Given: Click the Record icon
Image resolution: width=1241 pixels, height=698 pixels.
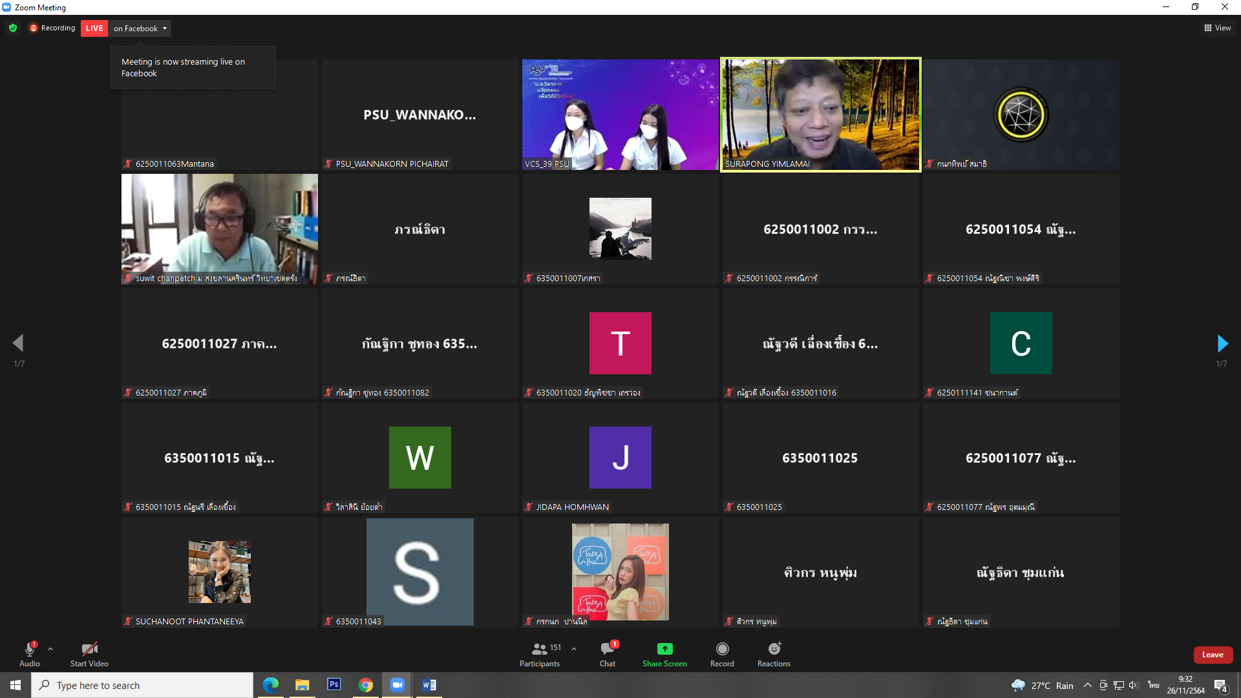Looking at the screenshot, I should 722,649.
